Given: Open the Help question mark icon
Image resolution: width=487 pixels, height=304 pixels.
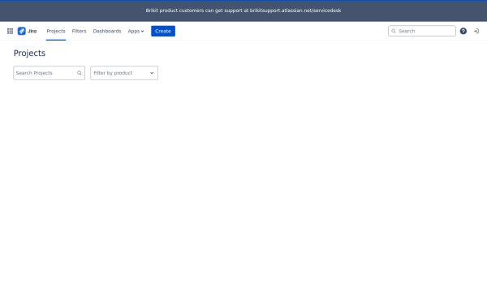Looking at the screenshot, I should click(x=463, y=31).
